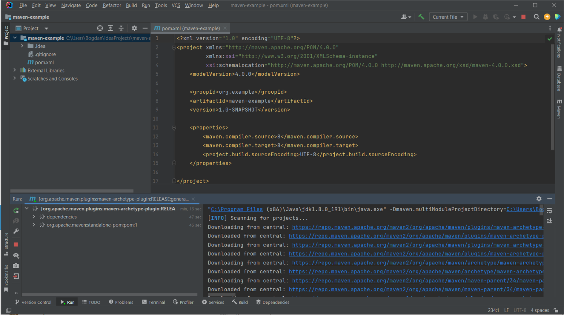This screenshot has width=564, height=315.
Task: Open the bottom Build tool tab
Action: click(240, 302)
